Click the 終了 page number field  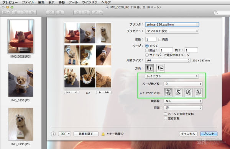(191, 50)
